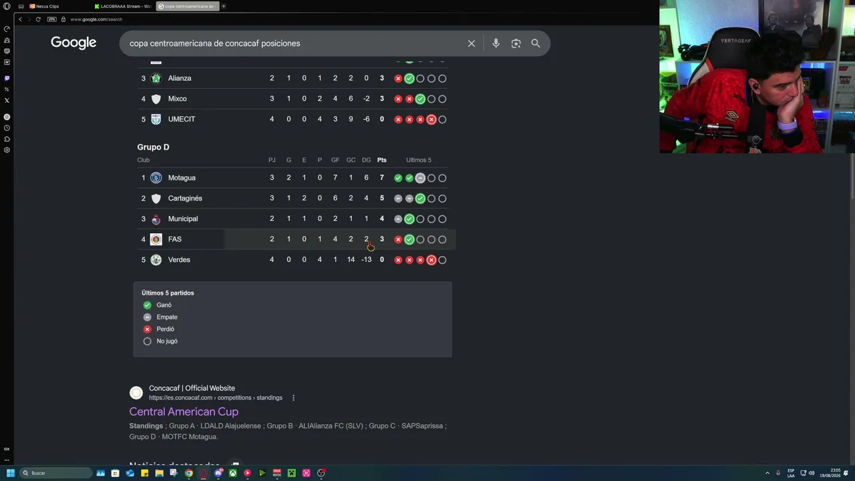This screenshot has width=855, height=481.
Task: Click the Alianza club crest
Action: tap(156, 78)
